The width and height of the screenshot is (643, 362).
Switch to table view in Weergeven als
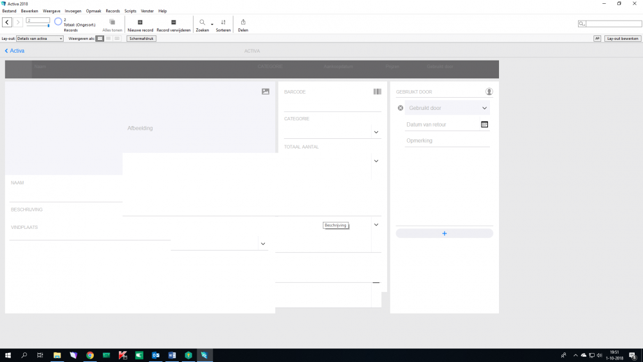[117, 39]
